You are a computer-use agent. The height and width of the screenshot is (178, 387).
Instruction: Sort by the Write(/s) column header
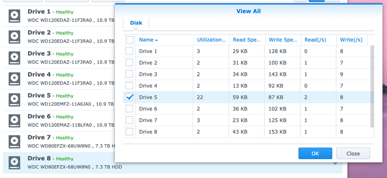click(352, 40)
